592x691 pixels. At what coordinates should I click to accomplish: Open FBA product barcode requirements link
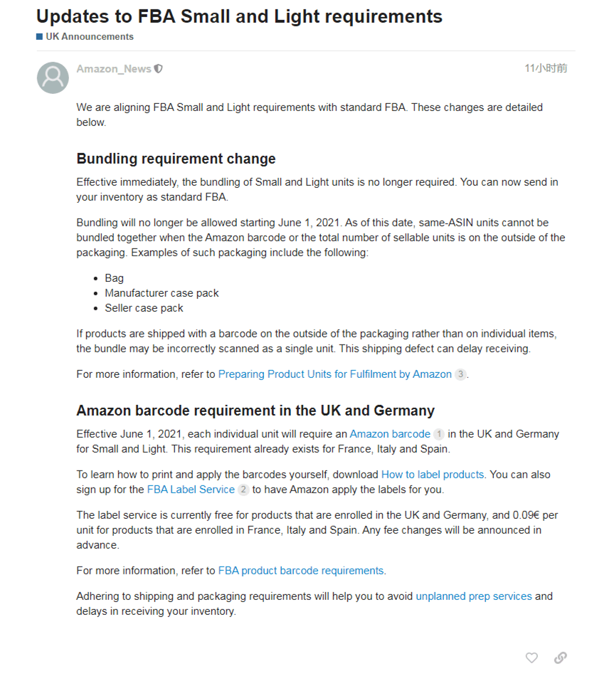pyautogui.click(x=301, y=571)
